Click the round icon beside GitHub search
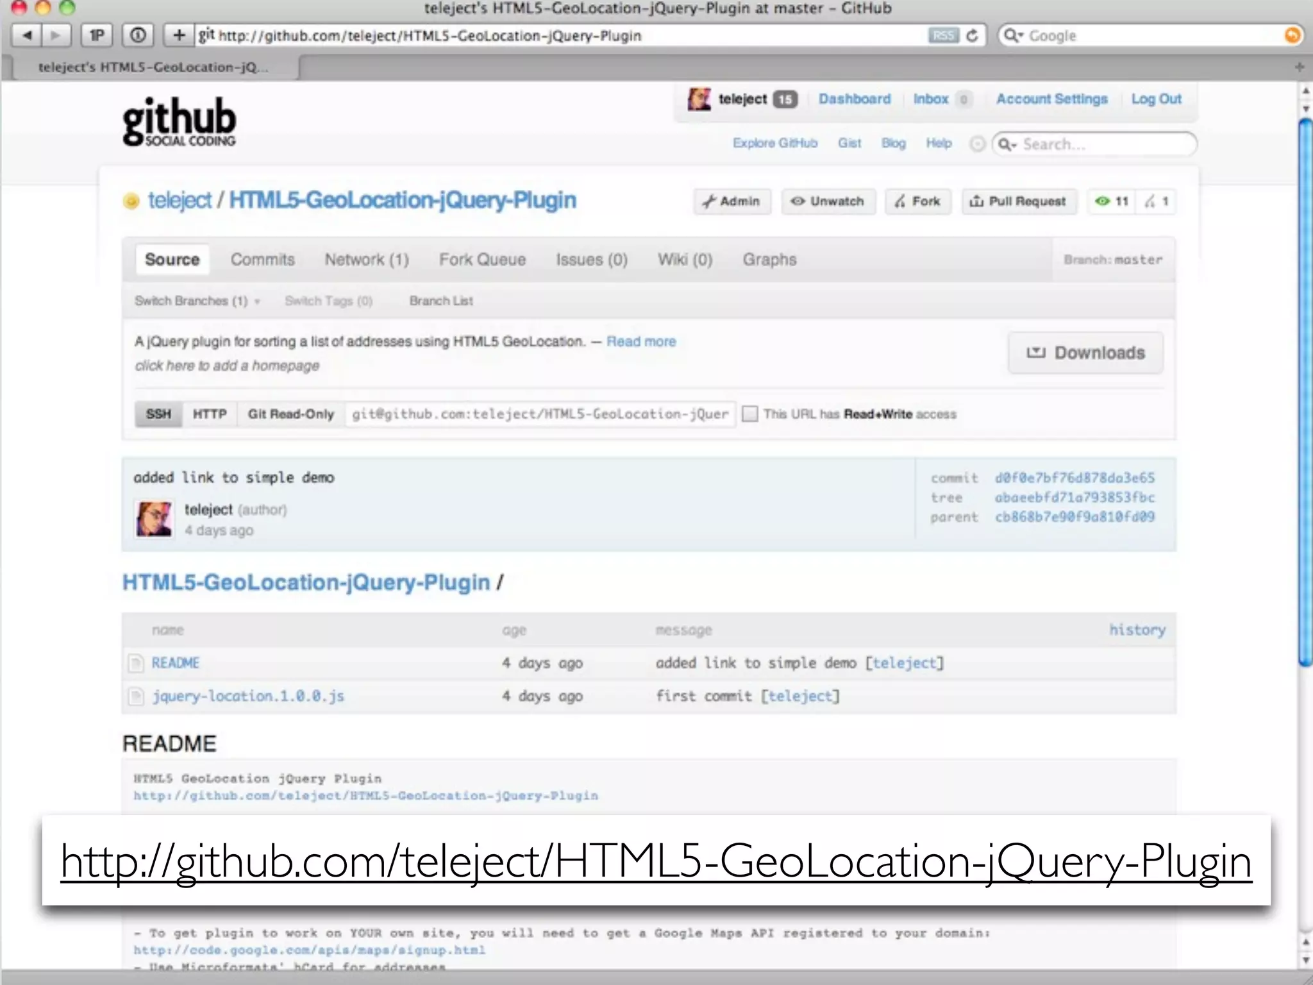Image resolution: width=1313 pixels, height=985 pixels. coord(977,144)
